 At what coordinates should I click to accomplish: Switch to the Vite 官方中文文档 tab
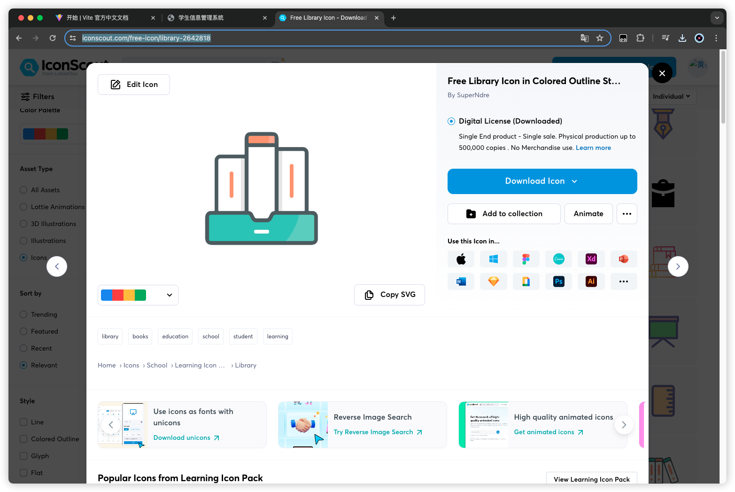(105, 18)
